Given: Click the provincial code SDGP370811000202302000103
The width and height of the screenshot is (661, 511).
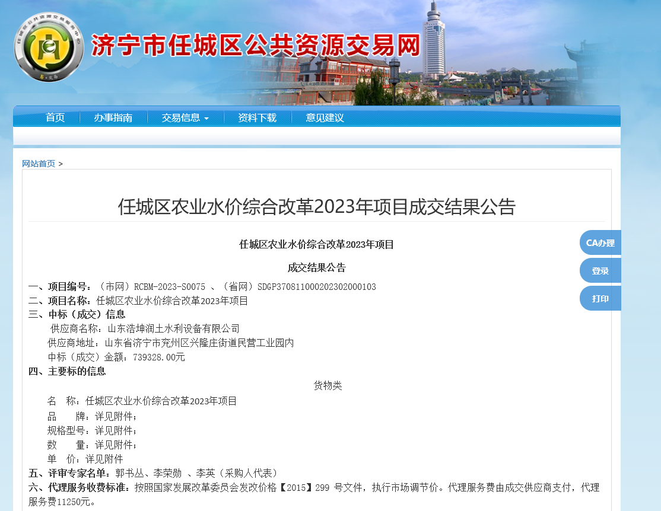Looking at the screenshot, I should pos(316,287).
